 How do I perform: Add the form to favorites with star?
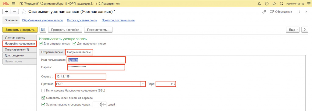pyautogui.click(x=23, y=12)
